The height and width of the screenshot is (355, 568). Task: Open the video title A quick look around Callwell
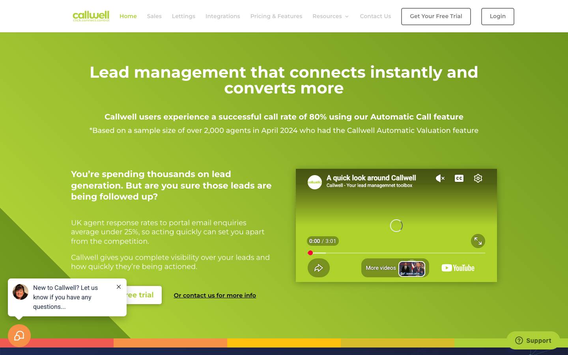371,178
